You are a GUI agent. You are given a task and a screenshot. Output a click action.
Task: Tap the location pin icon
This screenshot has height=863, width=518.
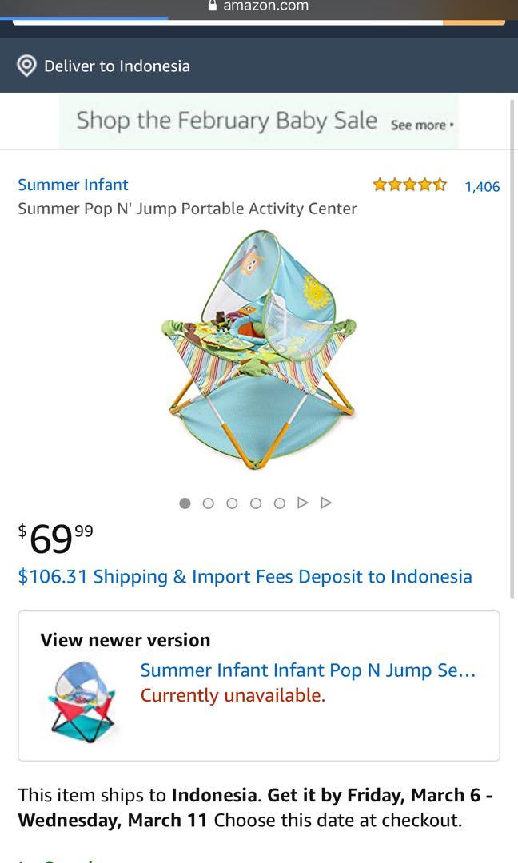[26, 66]
